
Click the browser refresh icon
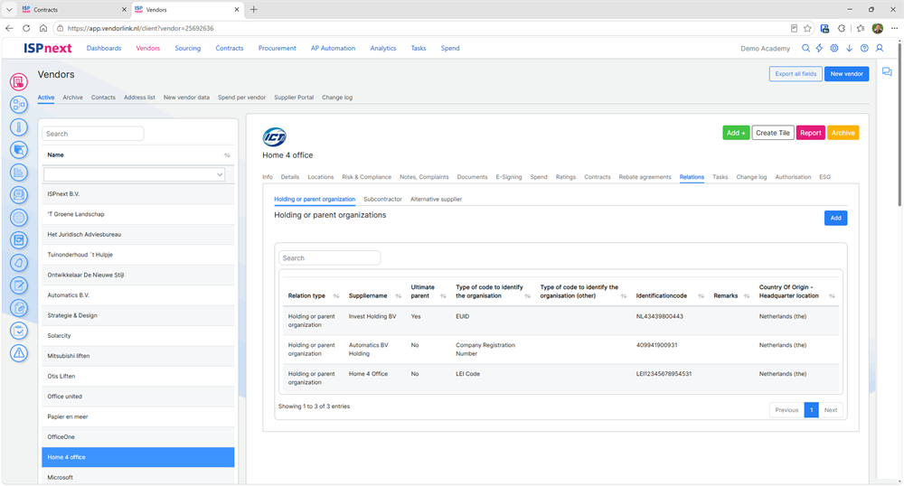(x=26, y=28)
